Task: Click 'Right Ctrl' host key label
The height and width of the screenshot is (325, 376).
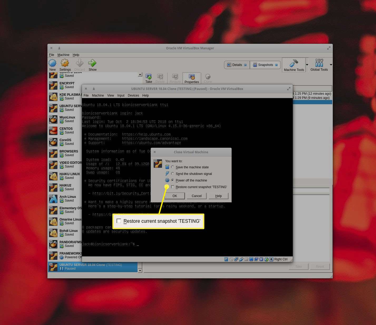Action: [281, 259]
